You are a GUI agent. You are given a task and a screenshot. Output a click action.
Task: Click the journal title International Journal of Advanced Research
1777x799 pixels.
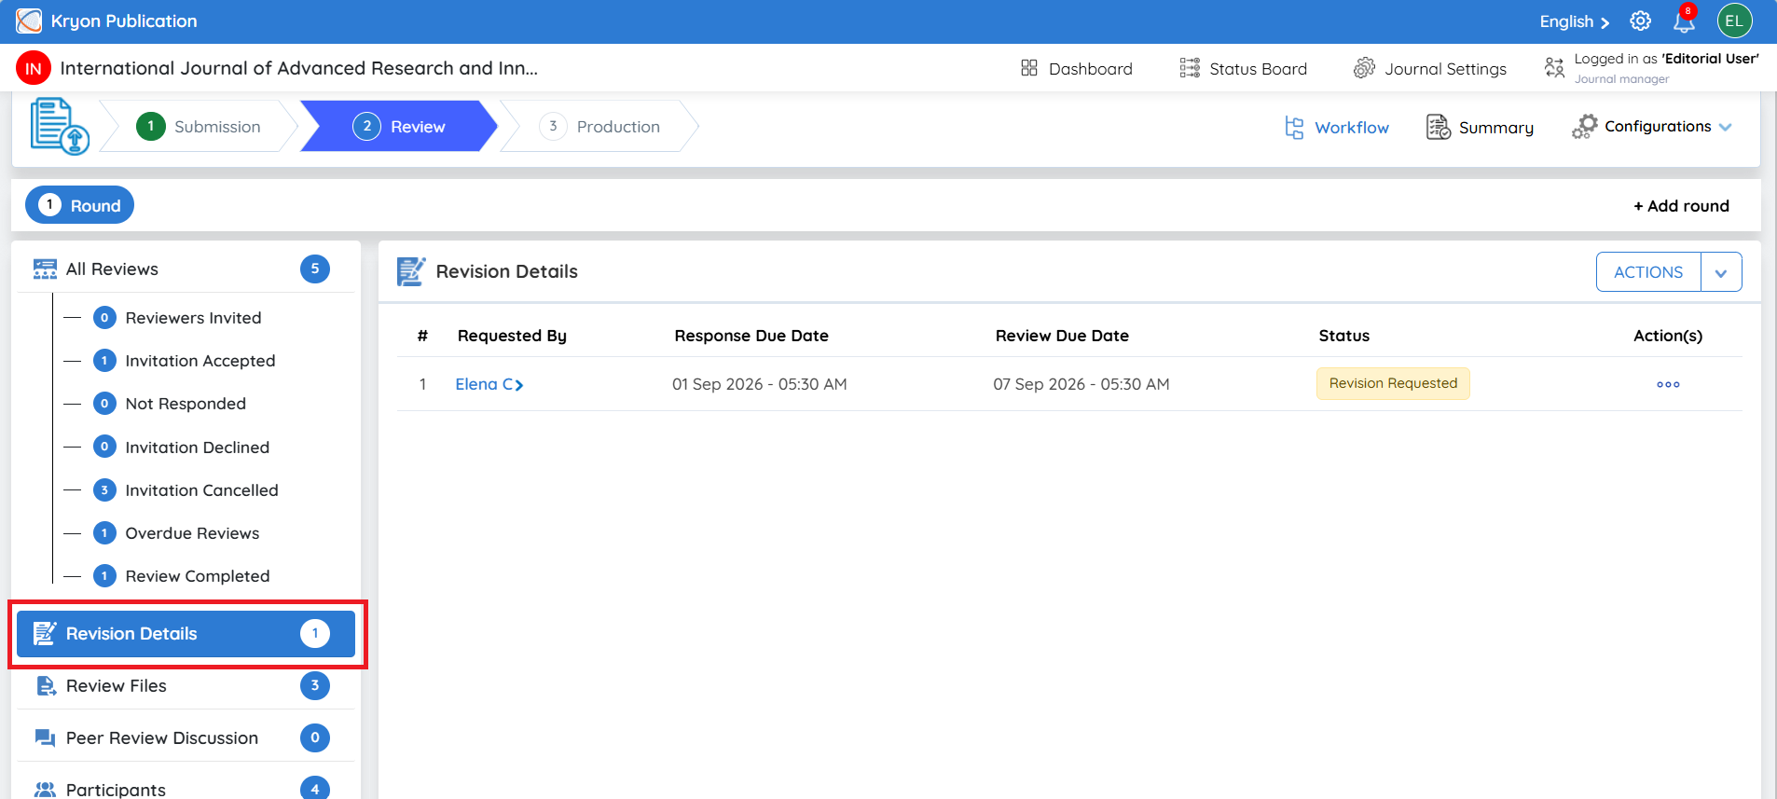click(x=298, y=68)
